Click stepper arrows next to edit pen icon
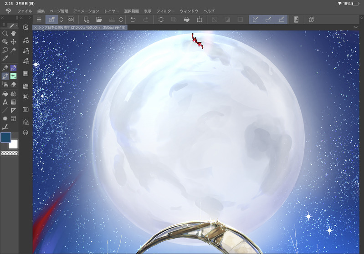This screenshot has width=364, height=254. coord(62,20)
